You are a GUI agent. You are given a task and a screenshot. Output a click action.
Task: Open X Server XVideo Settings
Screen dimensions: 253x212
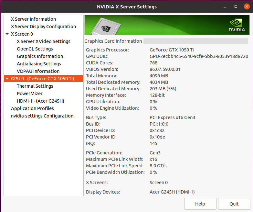tap(44, 41)
